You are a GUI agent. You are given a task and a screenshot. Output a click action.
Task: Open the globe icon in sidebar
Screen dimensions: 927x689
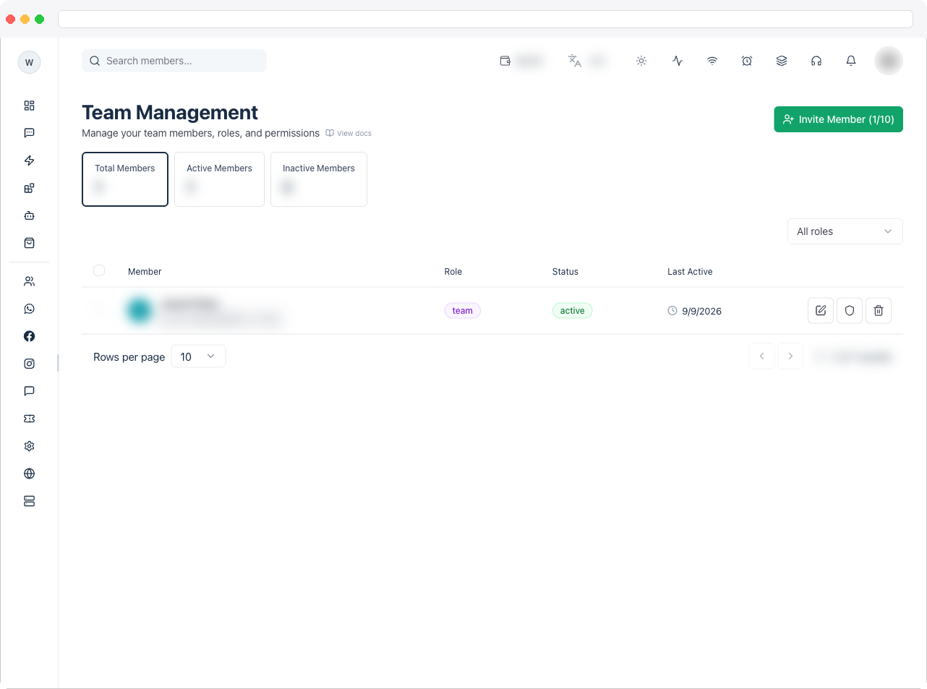pos(29,474)
